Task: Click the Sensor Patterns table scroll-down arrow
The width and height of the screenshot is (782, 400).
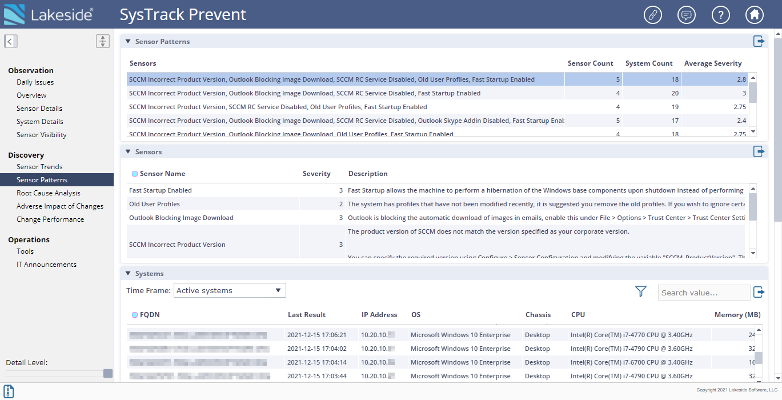Action: (753, 131)
